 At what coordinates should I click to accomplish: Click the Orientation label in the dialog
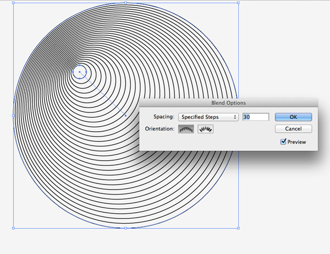click(x=158, y=129)
